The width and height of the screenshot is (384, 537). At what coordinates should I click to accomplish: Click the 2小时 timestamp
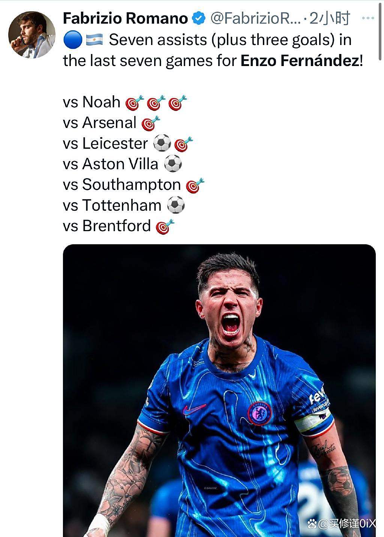click(330, 18)
